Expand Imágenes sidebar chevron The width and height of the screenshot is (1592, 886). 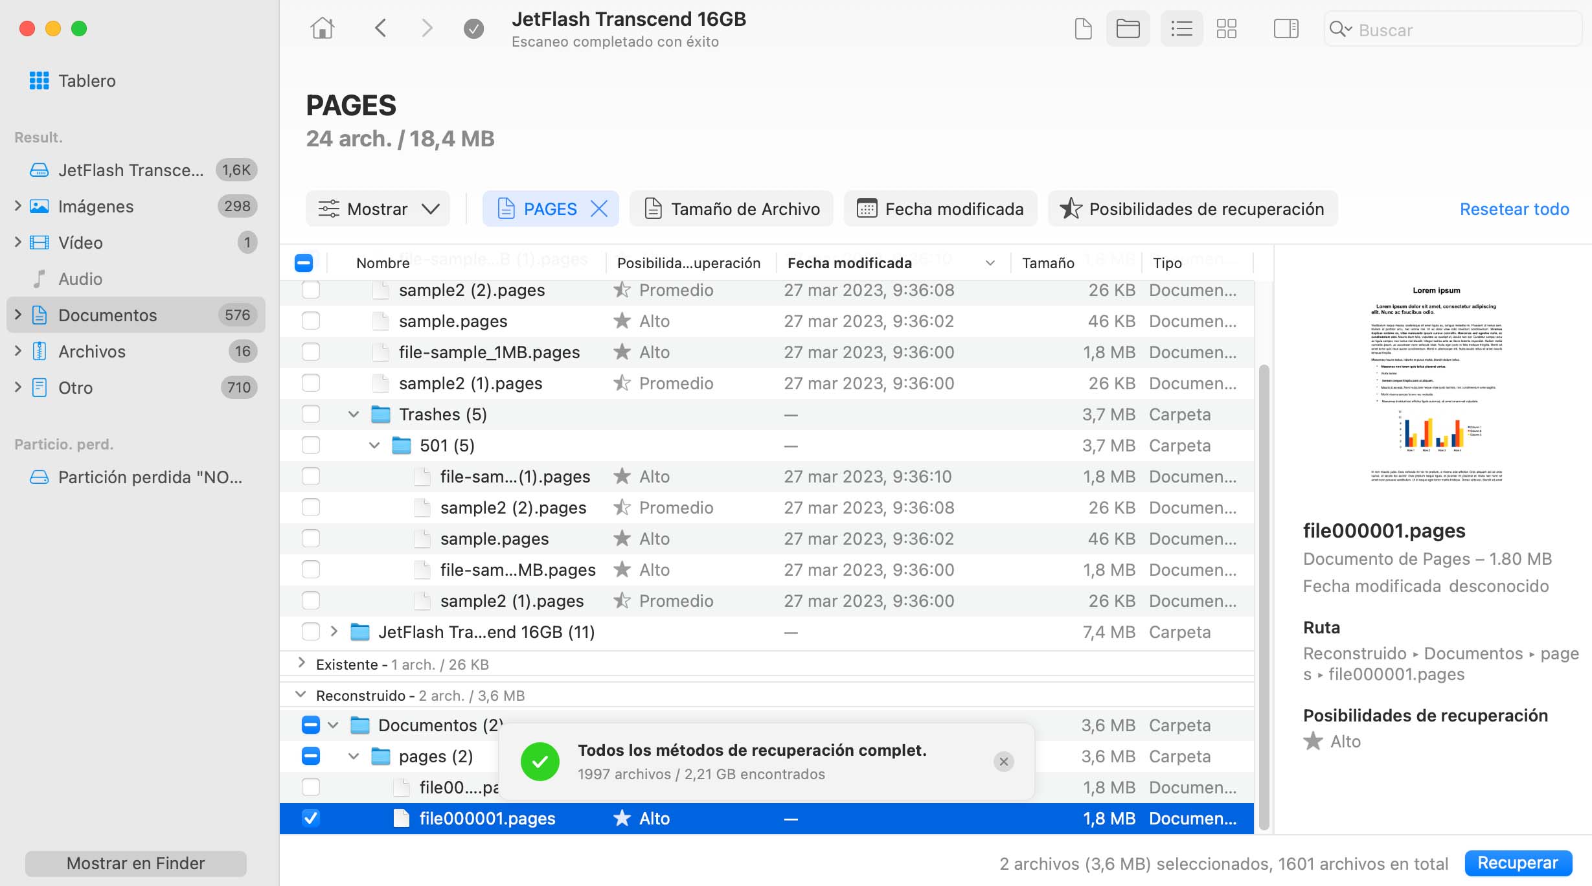(18, 206)
